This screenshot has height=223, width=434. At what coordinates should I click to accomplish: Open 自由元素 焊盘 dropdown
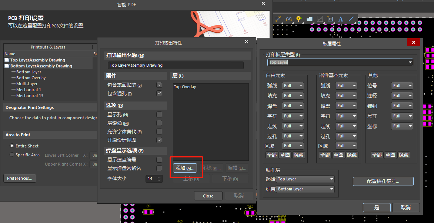tap(293, 106)
